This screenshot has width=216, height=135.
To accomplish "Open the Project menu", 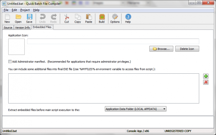I will [x=25, y=10].
